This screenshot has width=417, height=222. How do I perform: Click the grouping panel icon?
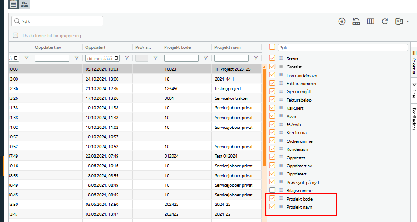[x=16, y=35]
